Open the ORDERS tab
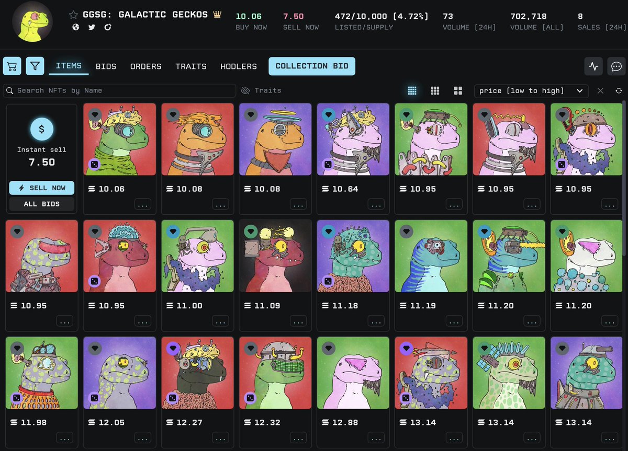This screenshot has height=451, width=628. click(145, 66)
